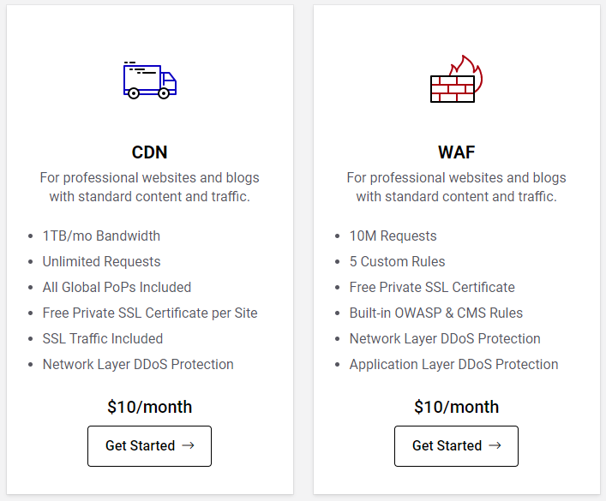Screen dimensions: 606x501
Task: Click Built-in OWASP & CMS Rules item
Action: (x=435, y=313)
